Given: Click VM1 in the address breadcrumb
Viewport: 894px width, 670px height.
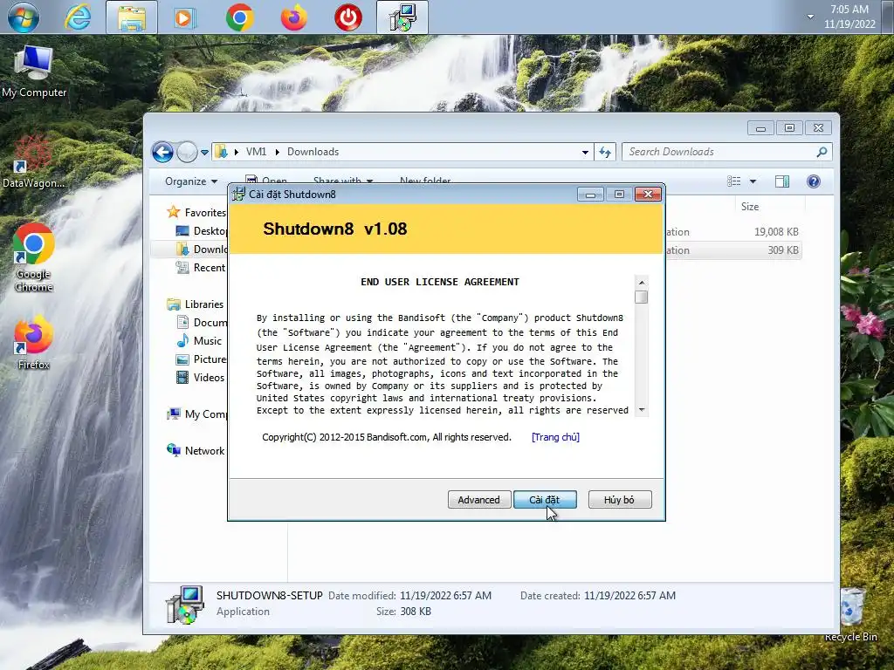Looking at the screenshot, I should (256, 152).
